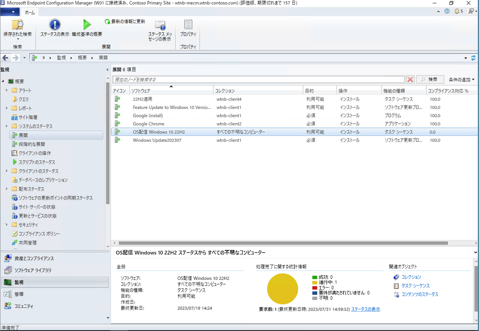
Task: Open the ステータスの表示 link
Action: (366, 309)
